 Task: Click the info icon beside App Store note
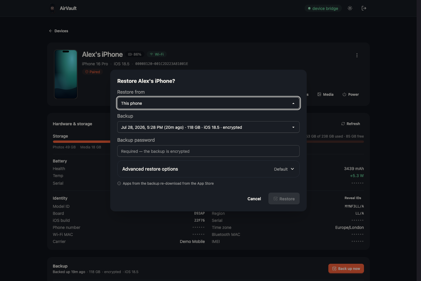(x=119, y=184)
